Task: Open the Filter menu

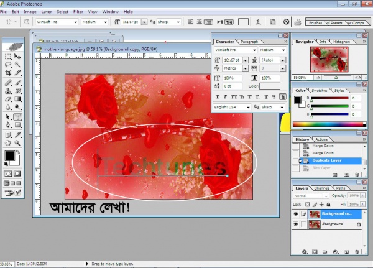Action: click(78, 12)
